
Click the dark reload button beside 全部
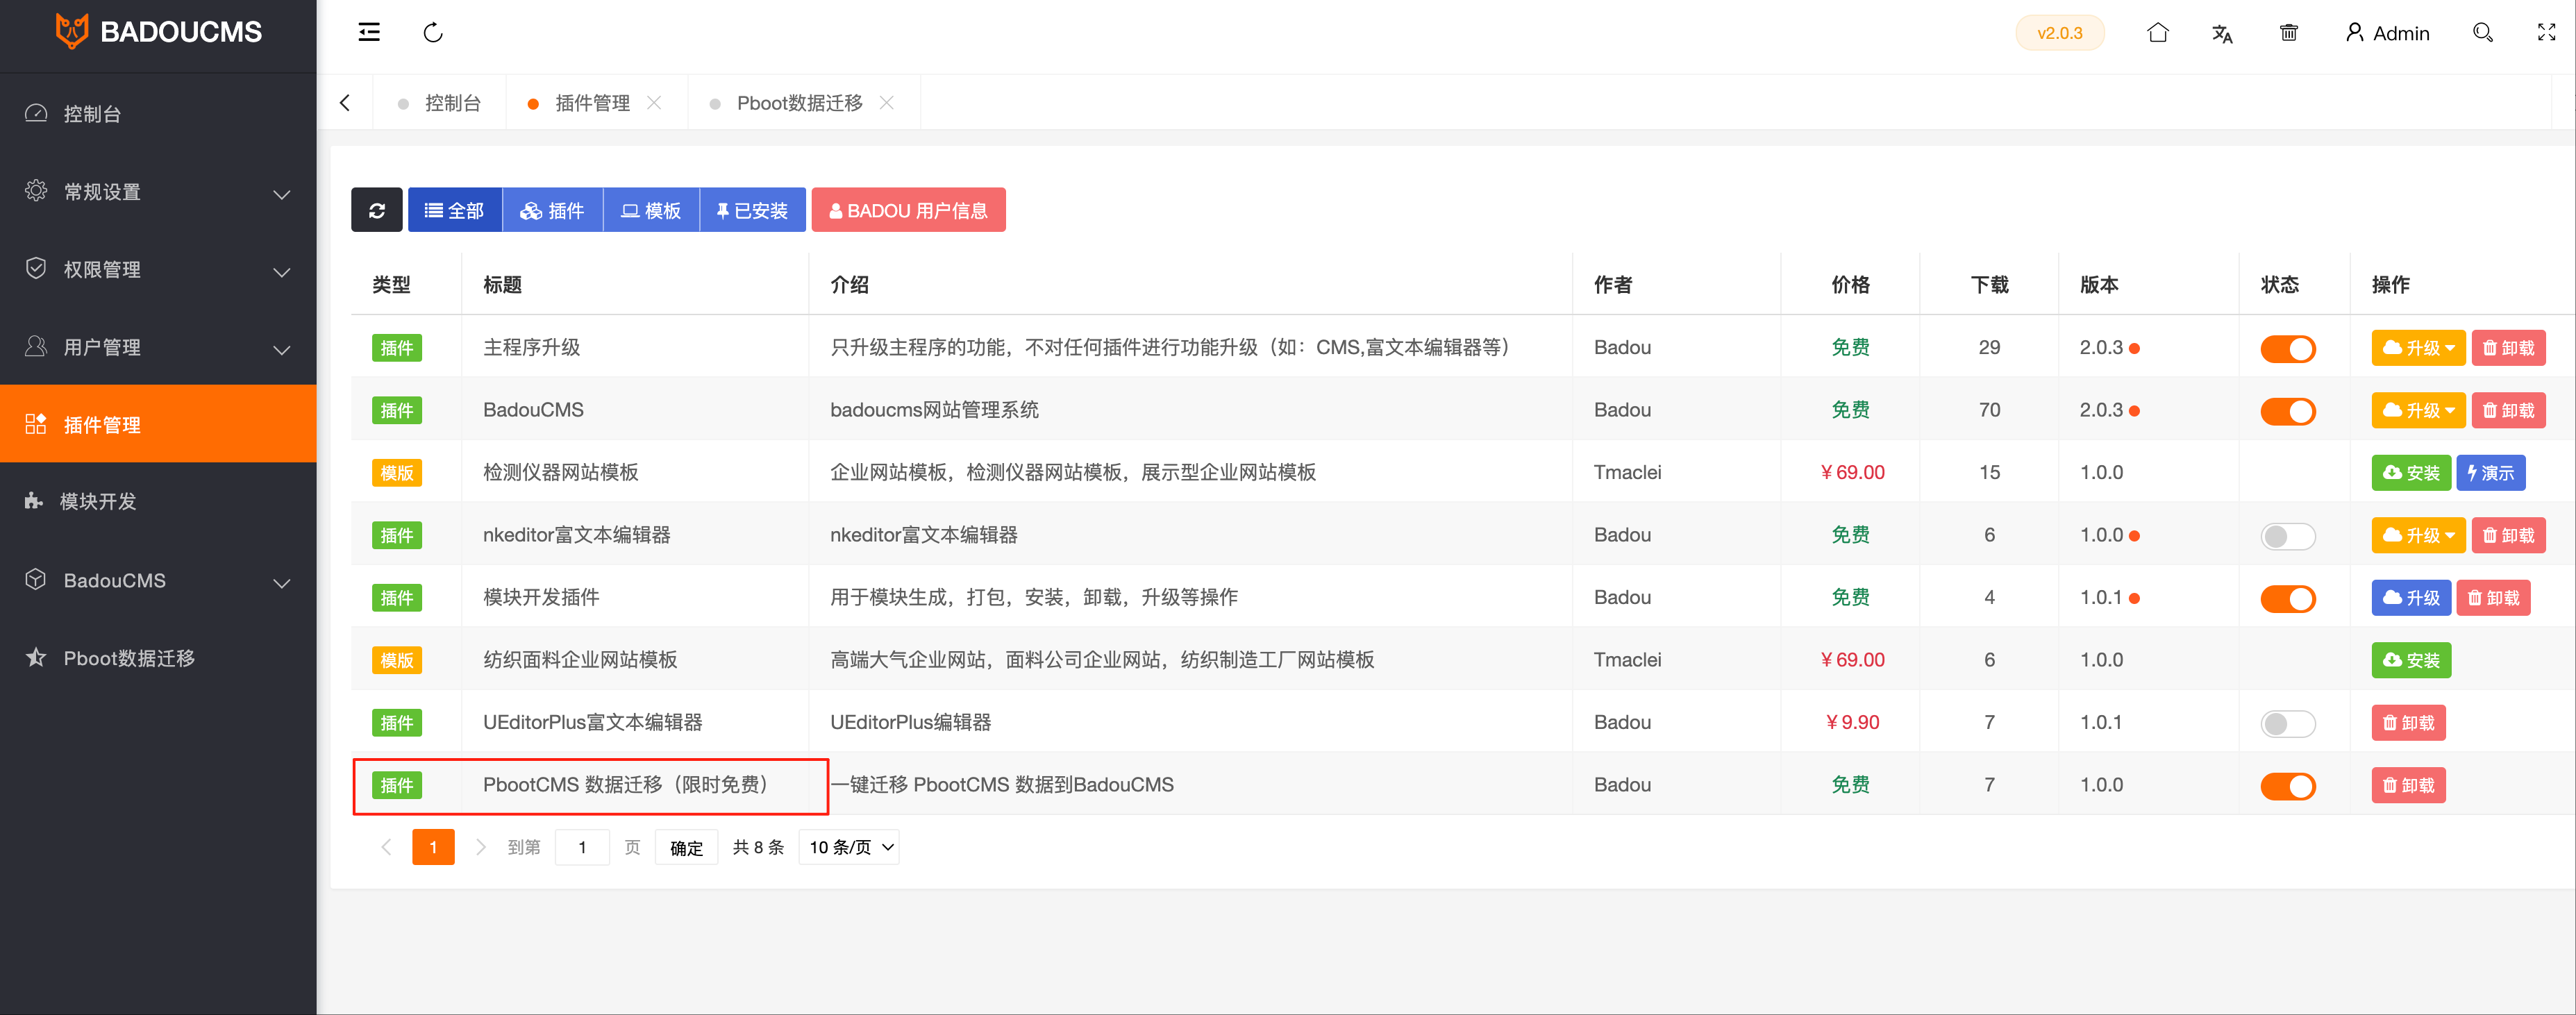376,210
